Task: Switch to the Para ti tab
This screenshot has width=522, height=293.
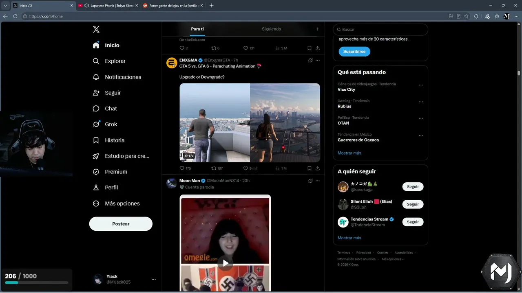Action: [197, 29]
